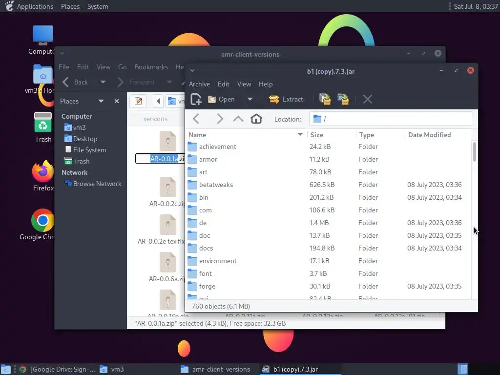Screen dimensions: 500x375
Task: Select the forge folder
Action: tap(329, 286)
